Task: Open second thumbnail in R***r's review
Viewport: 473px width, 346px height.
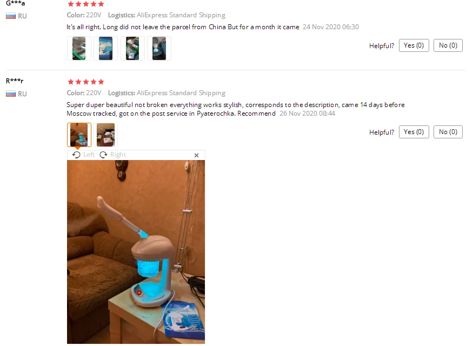Action: (x=105, y=135)
